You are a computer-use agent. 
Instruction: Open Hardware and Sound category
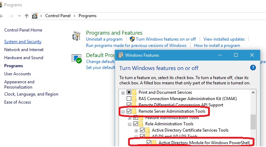point(24,58)
